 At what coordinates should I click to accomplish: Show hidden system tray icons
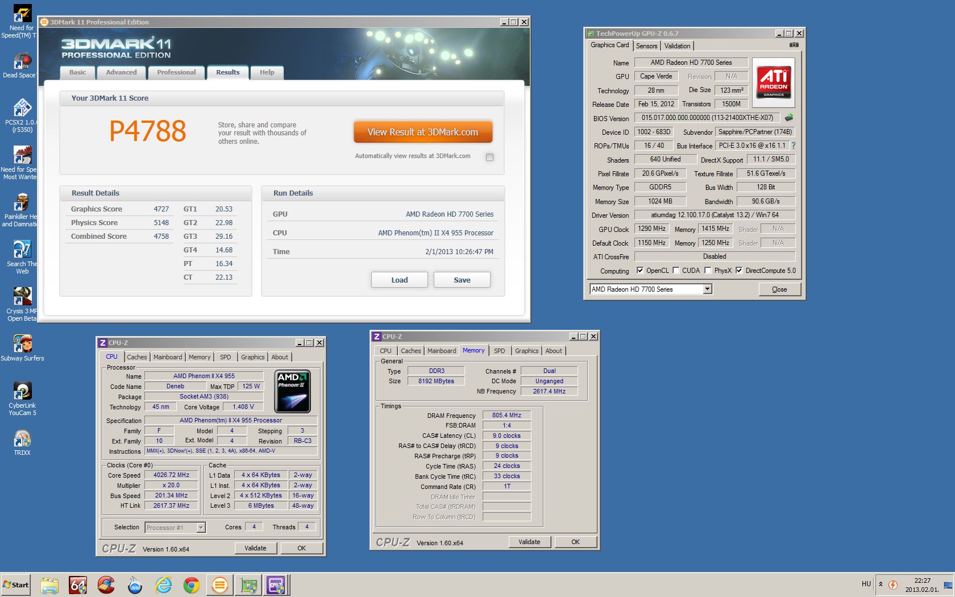coord(881,584)
